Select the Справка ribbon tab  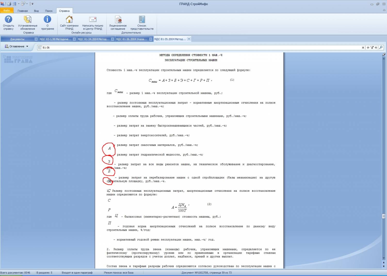64,11
